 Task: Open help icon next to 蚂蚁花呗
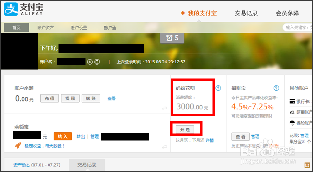point(218,88)
